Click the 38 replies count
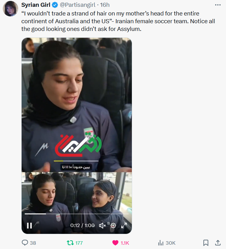The image size is (226, 249). point(33,243)
